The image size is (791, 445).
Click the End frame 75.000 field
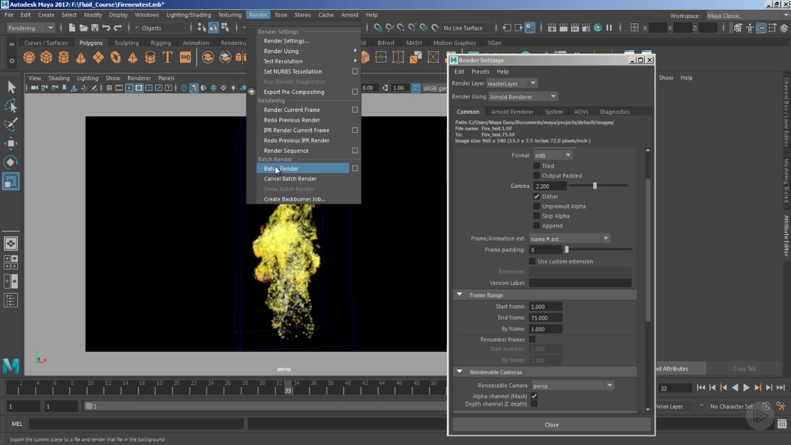tap(546, 318)
